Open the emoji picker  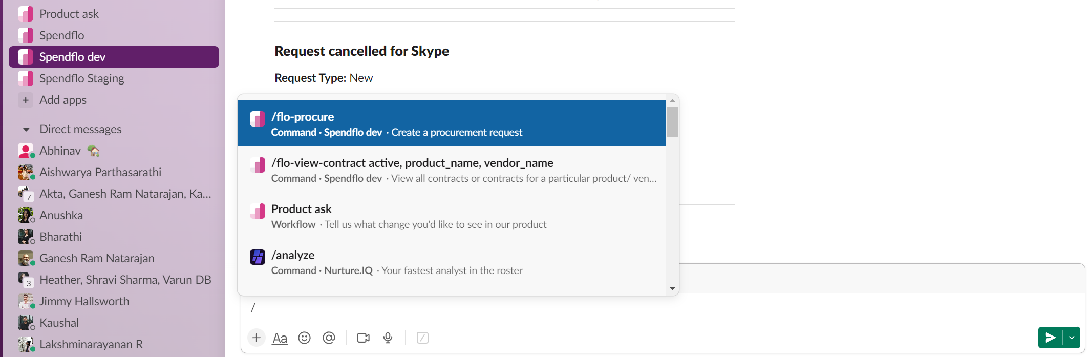[x=305, y=338]
